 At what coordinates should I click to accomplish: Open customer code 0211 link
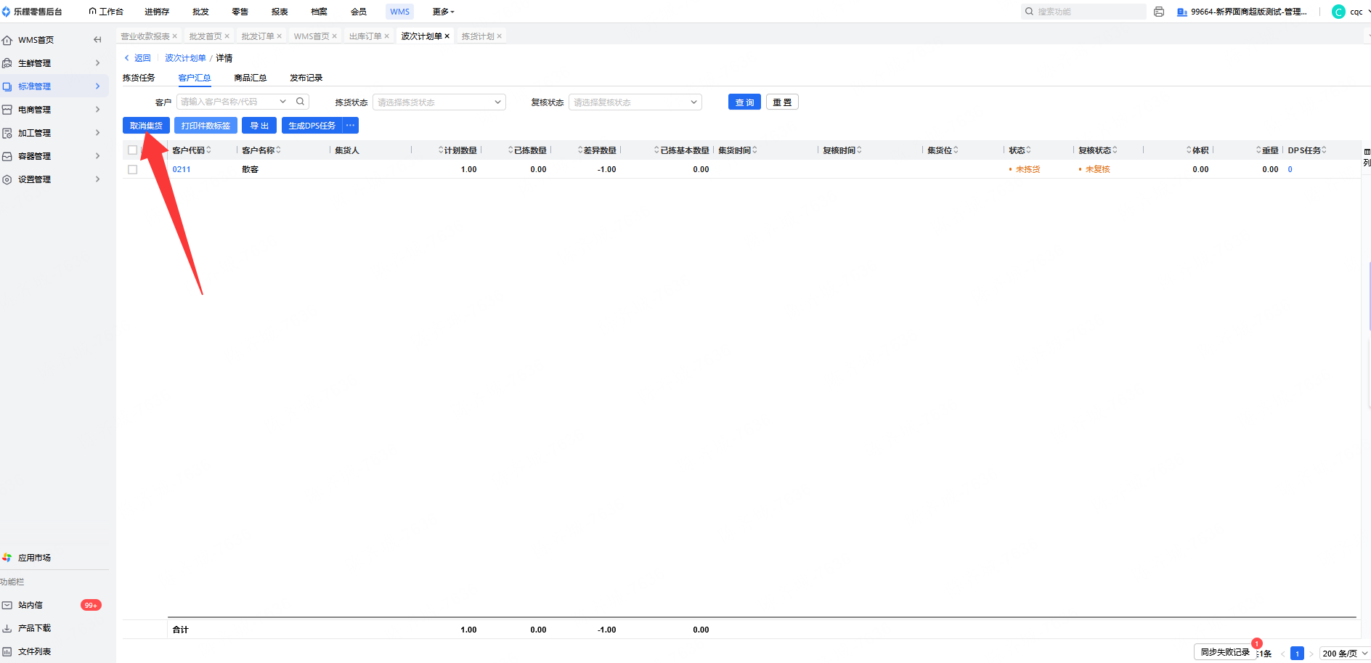pyautogui.click(x=182, y=169)
